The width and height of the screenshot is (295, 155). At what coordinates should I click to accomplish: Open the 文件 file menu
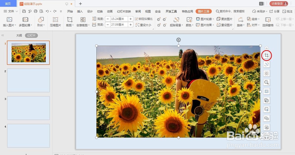[11, 11]
